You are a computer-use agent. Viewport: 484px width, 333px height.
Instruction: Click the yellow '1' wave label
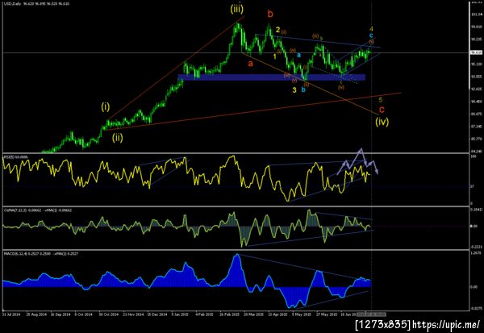tap(274, 56)
